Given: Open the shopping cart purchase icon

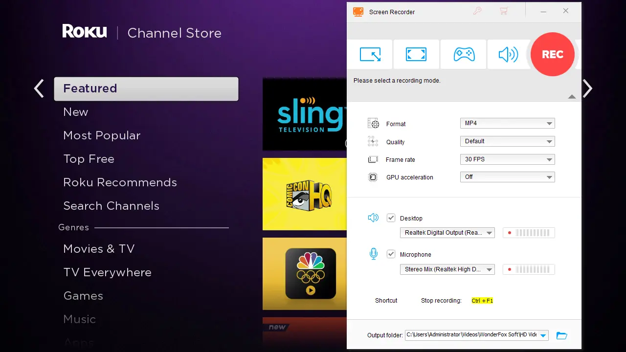Looking at the screenshot, I should (x=504, y=11).
